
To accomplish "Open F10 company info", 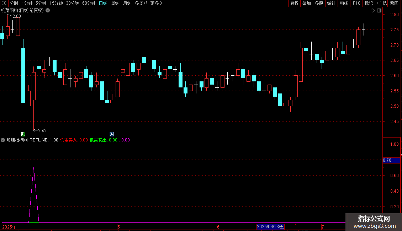I will click(x=356, y=3).
